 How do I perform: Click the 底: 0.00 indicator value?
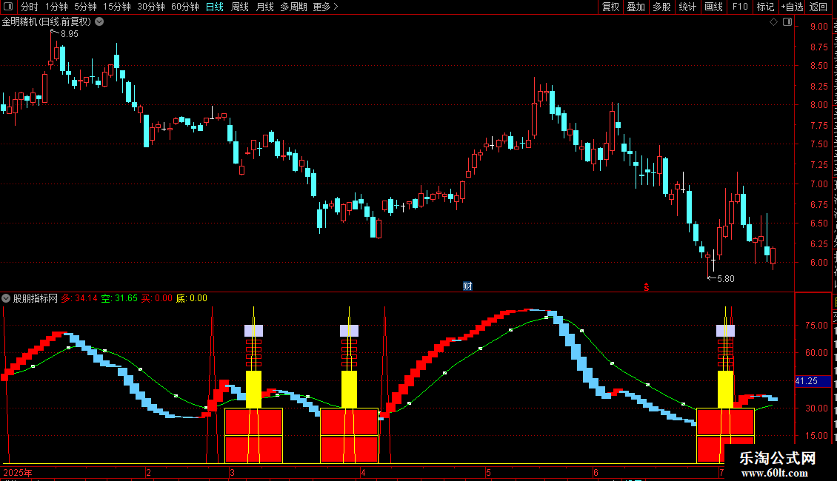pyautogui.click(x=192, y=299)
